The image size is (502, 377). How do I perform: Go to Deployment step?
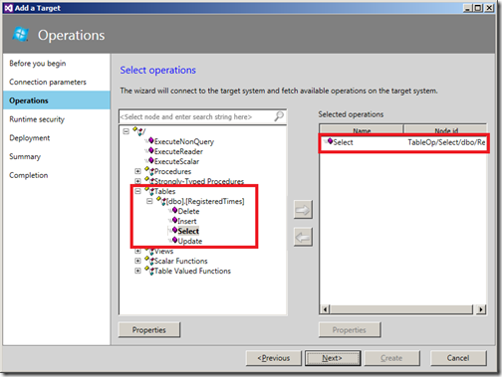[30, 138]
